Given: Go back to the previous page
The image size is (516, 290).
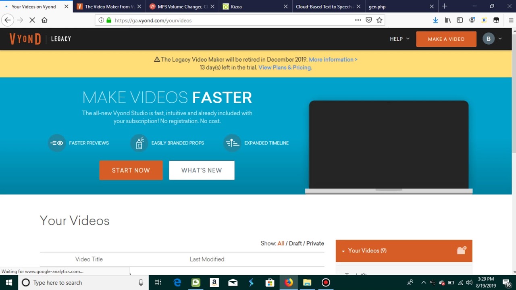Looking at the screenshot, I should tap(7, 20).
